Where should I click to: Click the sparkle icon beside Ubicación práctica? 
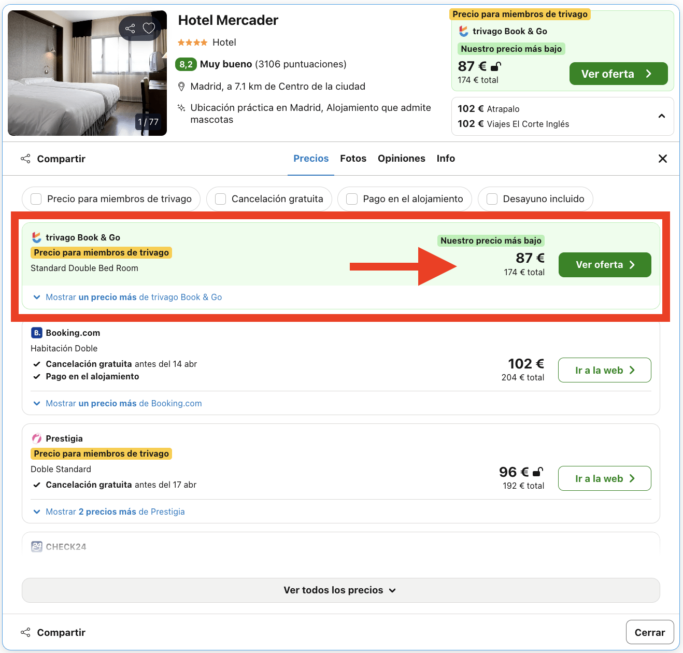point(181,108)
